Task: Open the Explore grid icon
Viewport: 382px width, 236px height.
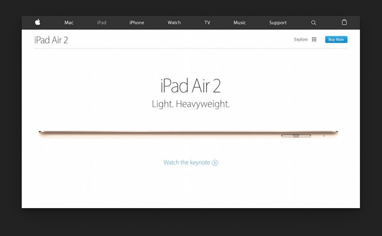Action: pos(314,39)
